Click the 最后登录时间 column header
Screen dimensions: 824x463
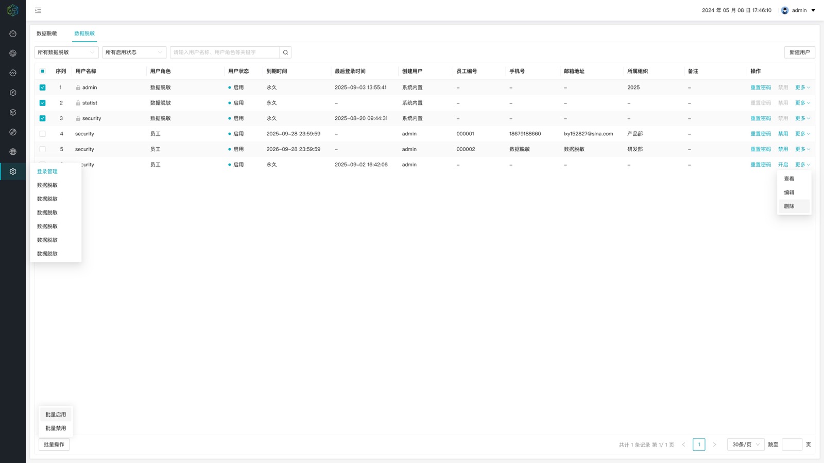pos(350,71)
